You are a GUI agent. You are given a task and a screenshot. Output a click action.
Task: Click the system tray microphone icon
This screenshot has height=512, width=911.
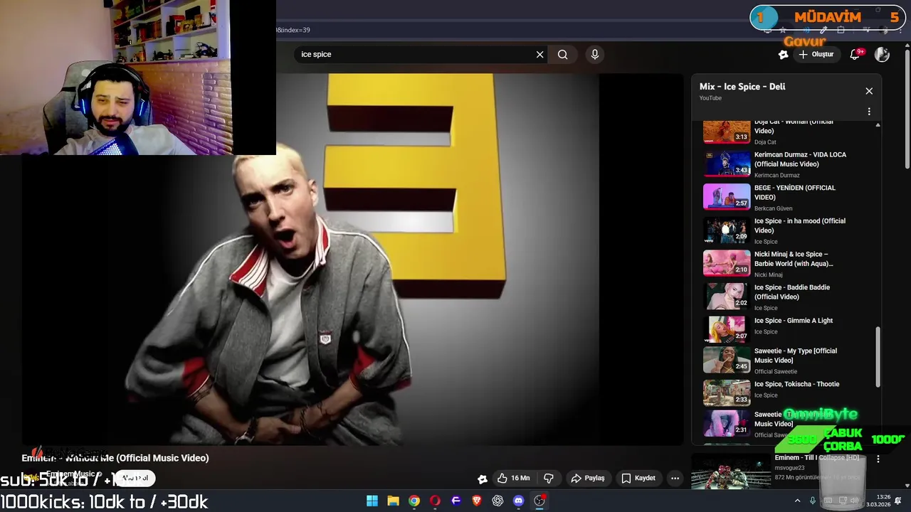pos(813,501)
